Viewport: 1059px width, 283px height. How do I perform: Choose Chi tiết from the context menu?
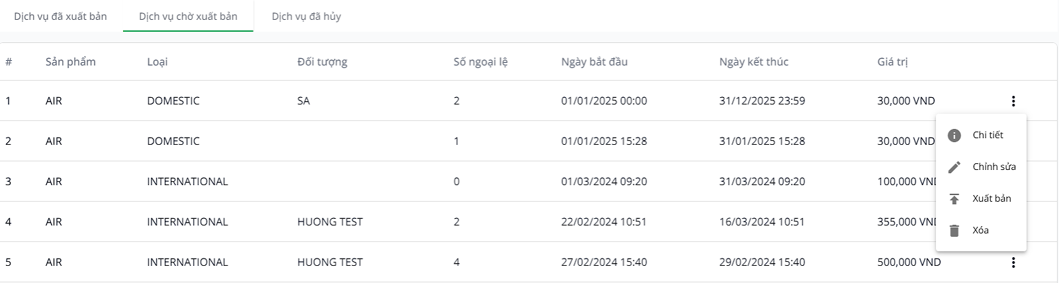click(988, 135)
